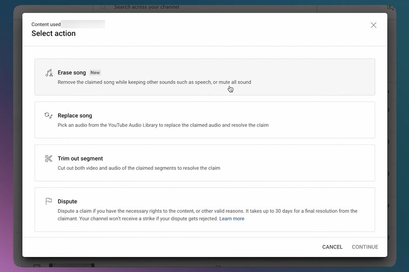Click the search magnifier icon behind dialog

coord(103,7)
